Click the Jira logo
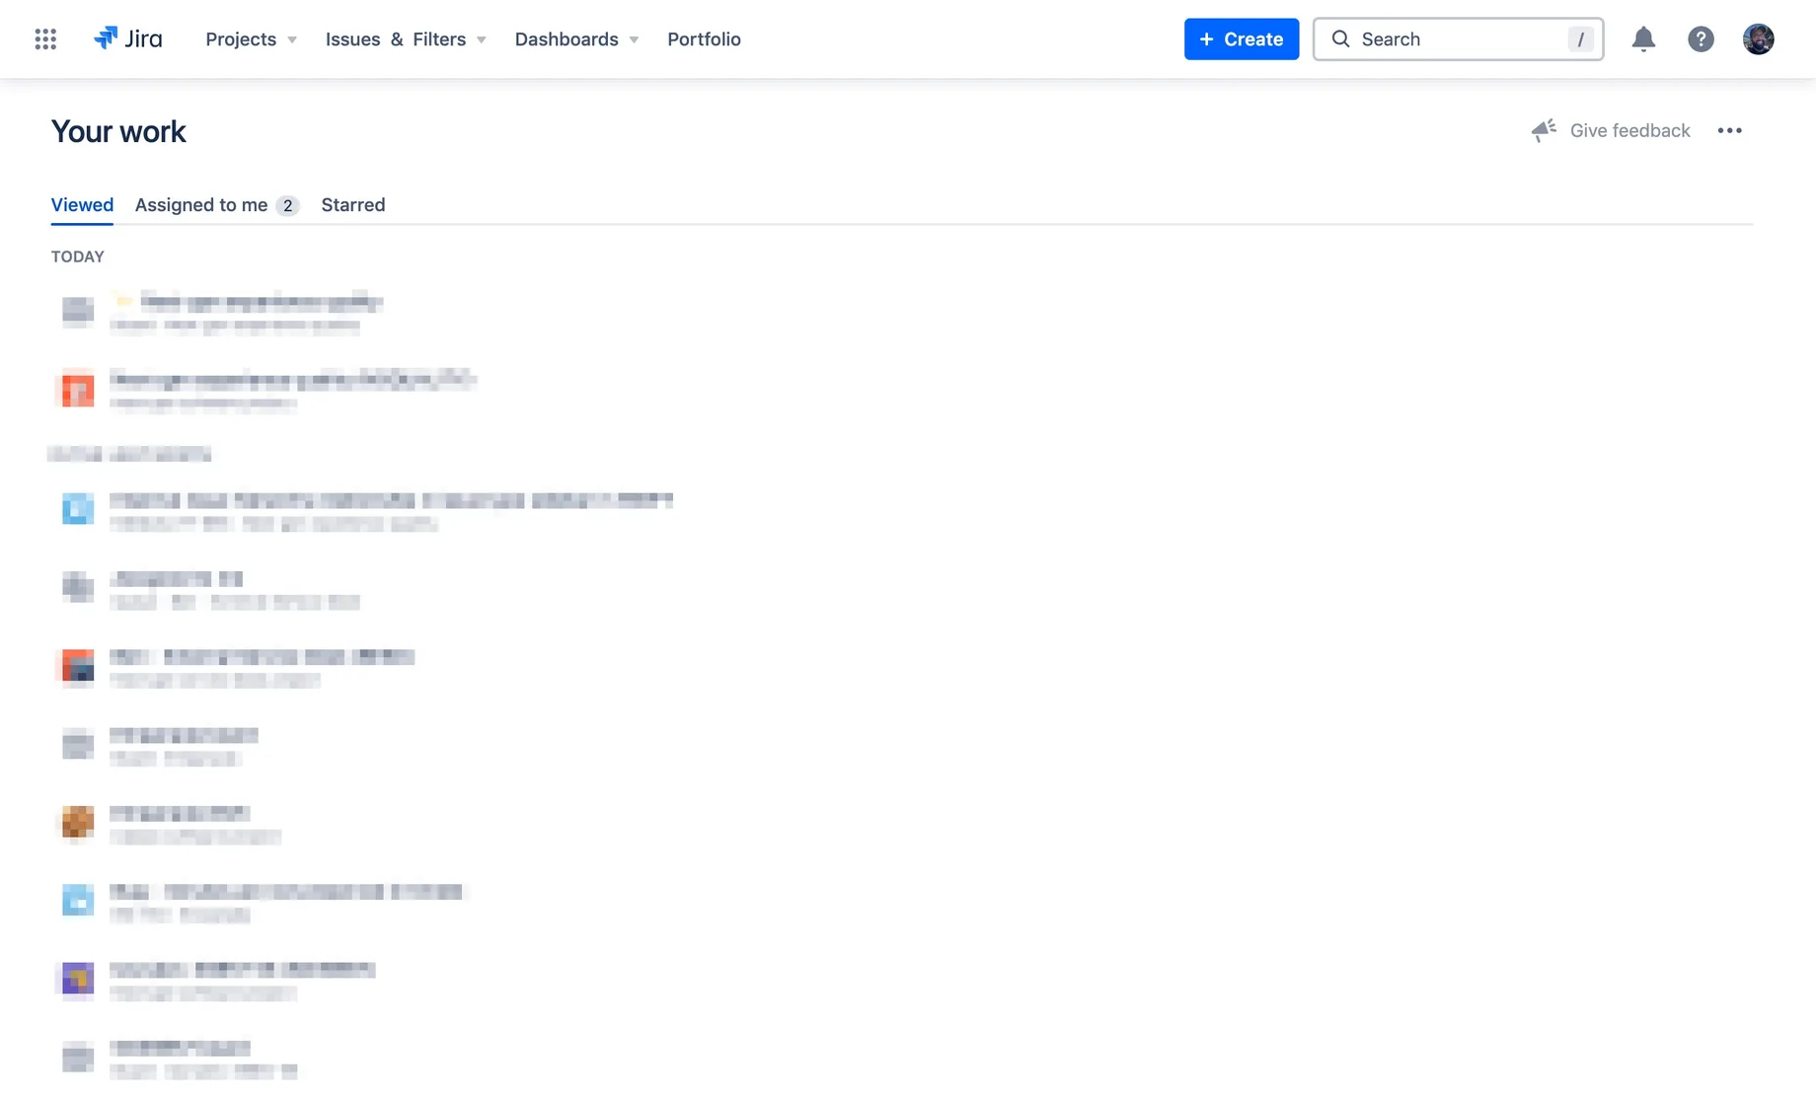Screen dimensions: 1816x1102 (x=128, y=38)
